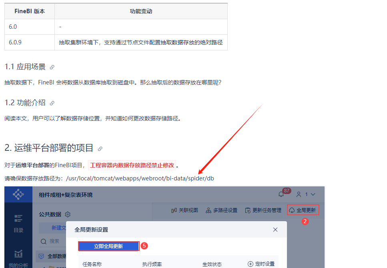This screenshot has height=268, width=387.
Task: Click the anchor link icon beside 2. 运维平台部署的项目
Action: pyautogui.click(x=100, y=149)
